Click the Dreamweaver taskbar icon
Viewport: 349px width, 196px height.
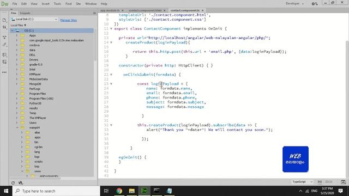(144, 191)
